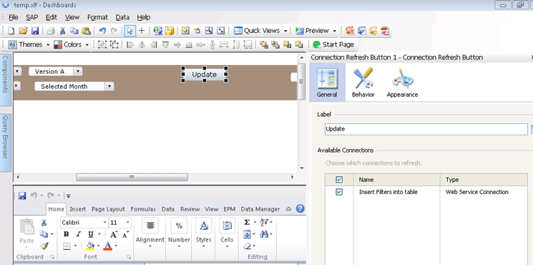Apply the red Font Color

108,246
